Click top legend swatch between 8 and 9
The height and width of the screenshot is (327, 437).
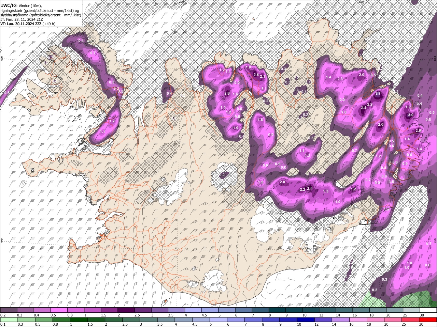277,310
